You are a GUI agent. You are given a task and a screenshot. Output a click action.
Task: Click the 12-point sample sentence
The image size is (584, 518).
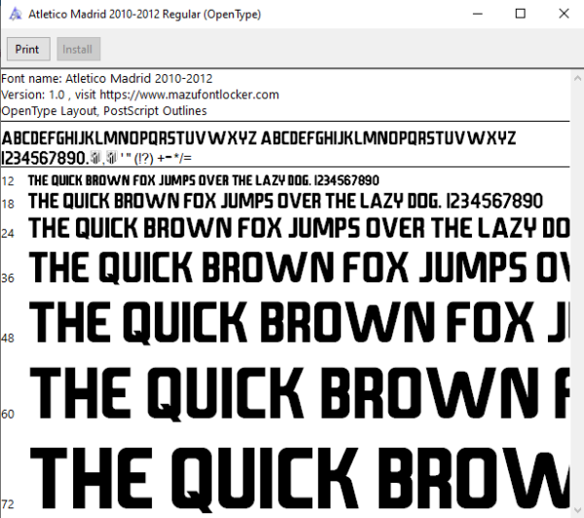coord(203,180)
